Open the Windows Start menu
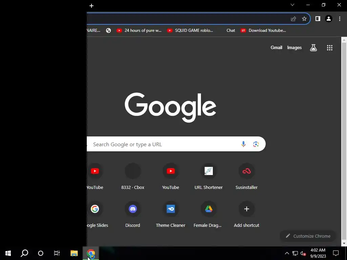The width and height of the screenshot is (347, 260). click(x=8, y=253)
